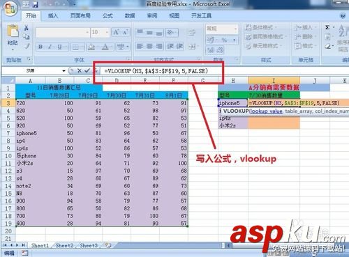349x257 pixels.
Task: Click the last-sheet navigation arrow
Action: click(x=24, y=245)
